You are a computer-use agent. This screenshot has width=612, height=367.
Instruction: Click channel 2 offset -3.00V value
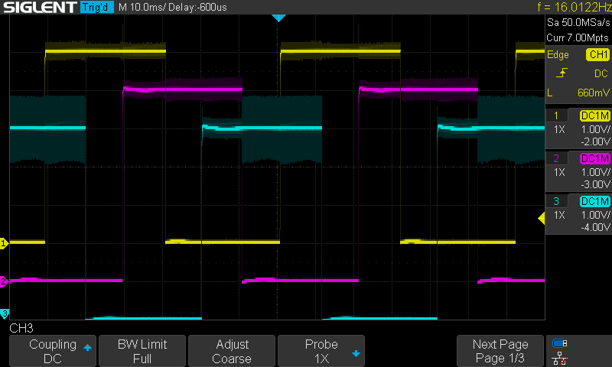coord(595,184)
